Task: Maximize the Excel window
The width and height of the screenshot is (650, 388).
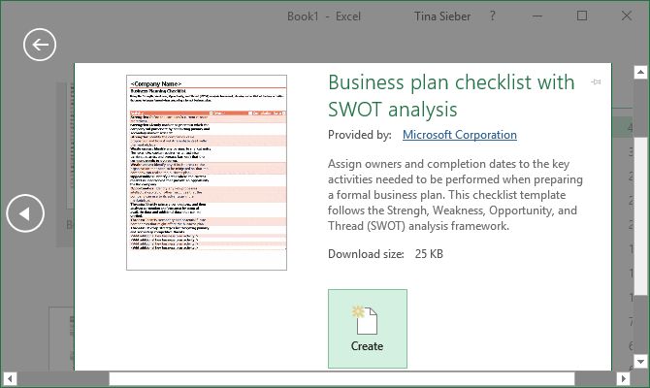Action: (x=582, y=16)
